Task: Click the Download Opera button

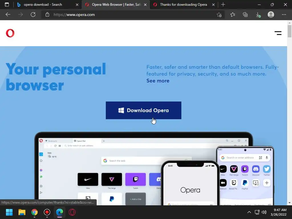Action: 143,110
